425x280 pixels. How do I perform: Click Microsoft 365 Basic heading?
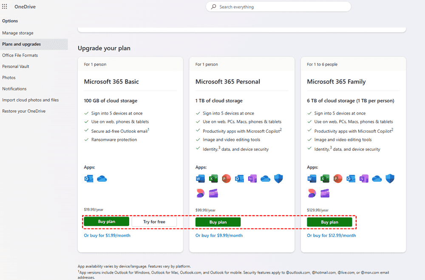coord(111,81)
